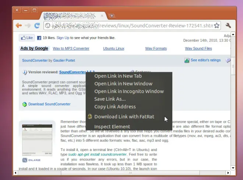
Task: Click the horizontal scrollbar right arrow
Action: pos(228,173)
